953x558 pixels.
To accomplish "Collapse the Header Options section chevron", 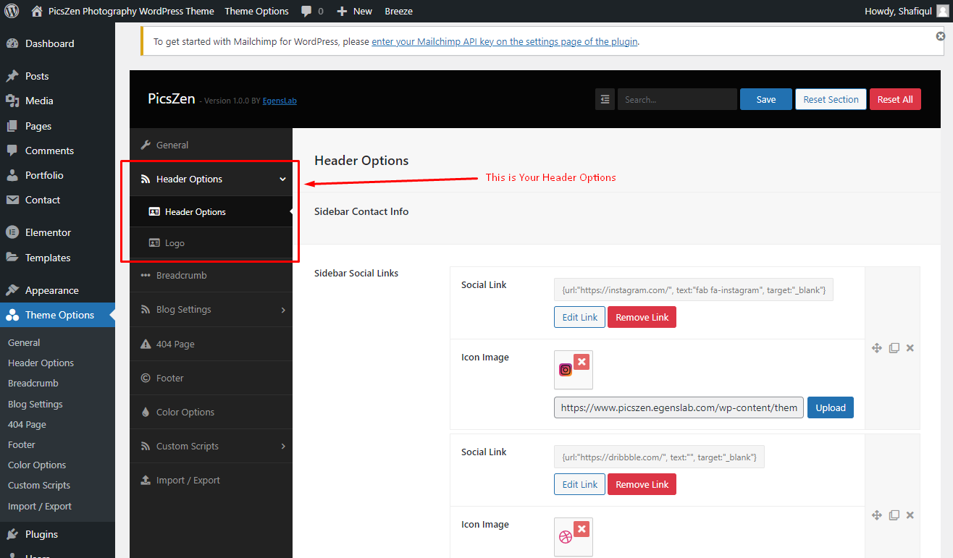I will (282, 179).
